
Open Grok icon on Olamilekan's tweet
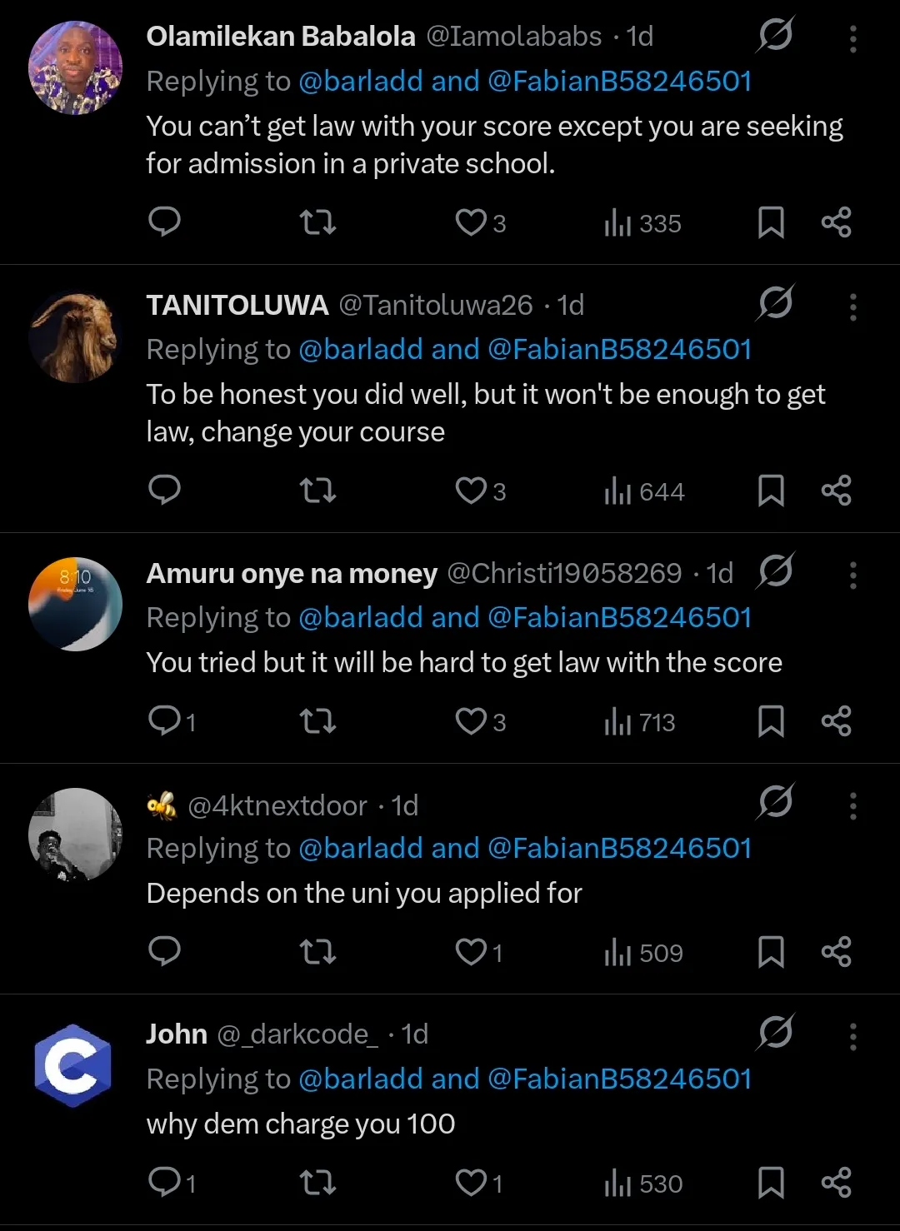click(x=775, y=36)
